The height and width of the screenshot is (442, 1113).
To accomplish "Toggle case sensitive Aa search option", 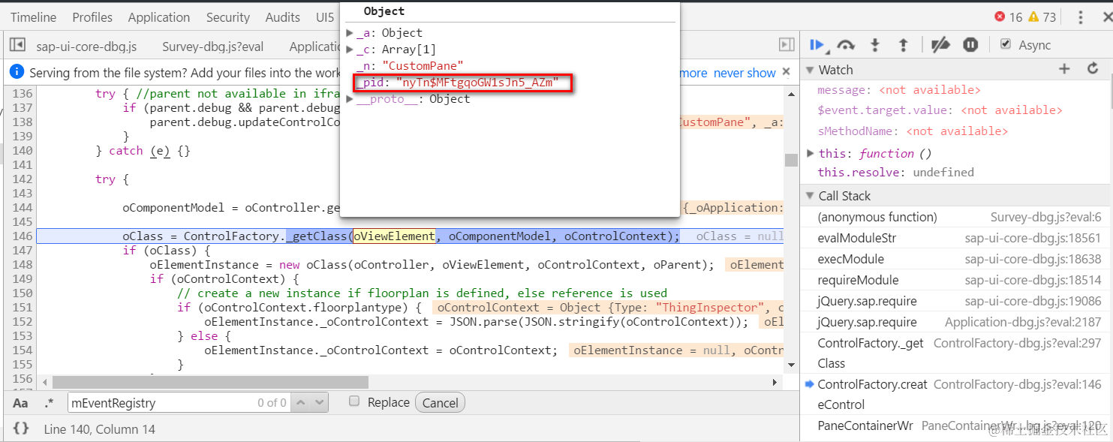I will 20,403.
